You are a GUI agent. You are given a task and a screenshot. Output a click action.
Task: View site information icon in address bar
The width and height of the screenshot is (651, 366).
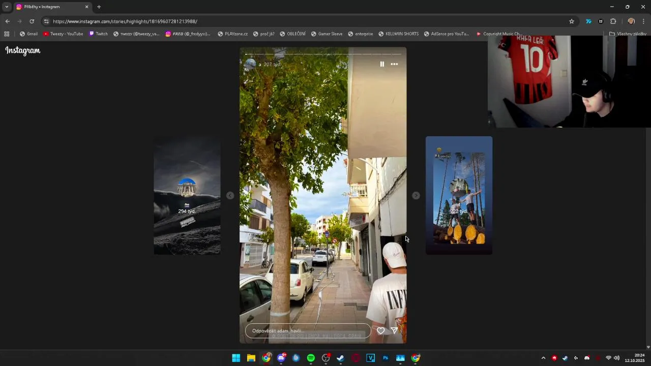pyautogui.click(x=46, y=21)
